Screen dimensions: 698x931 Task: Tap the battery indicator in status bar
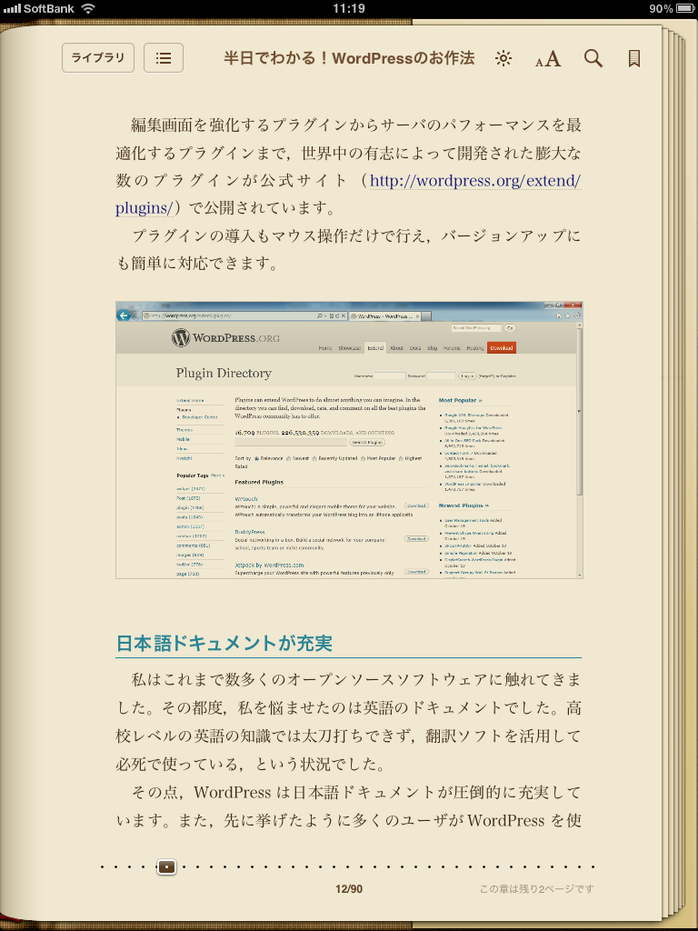(685, 8)
